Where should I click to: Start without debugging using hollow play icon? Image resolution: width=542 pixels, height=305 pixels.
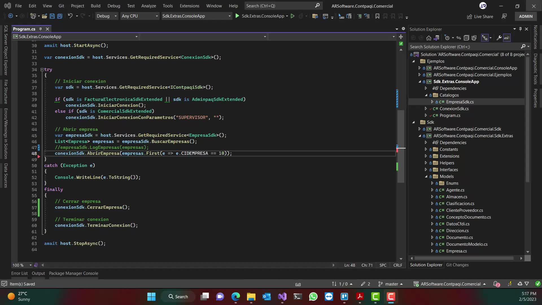pyautogui.click(x=293, y=16)
